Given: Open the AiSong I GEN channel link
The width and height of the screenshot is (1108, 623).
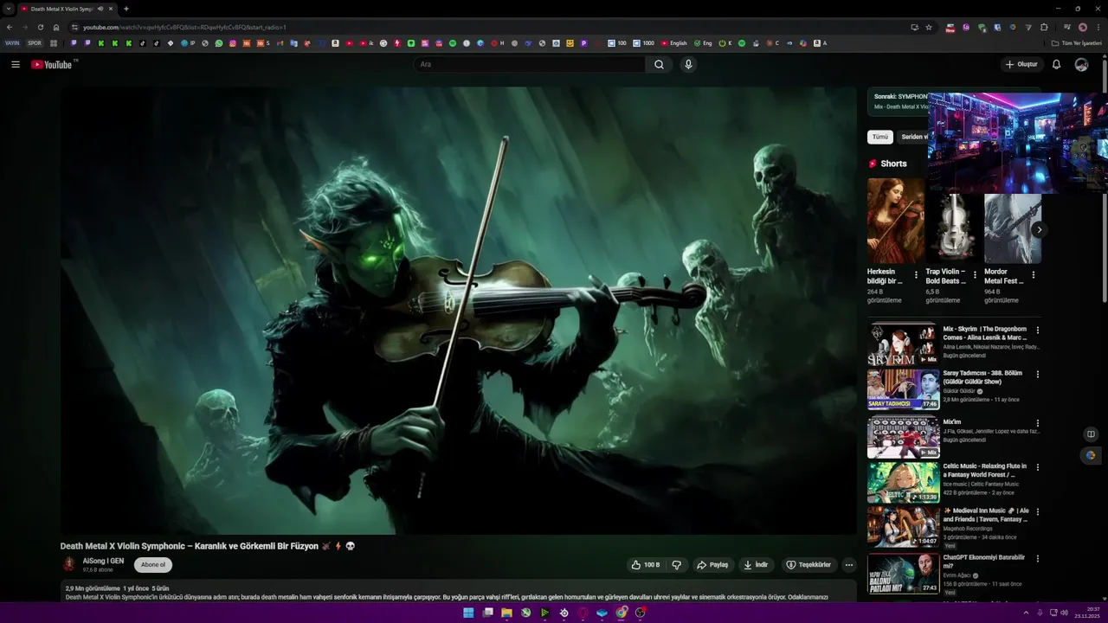Looking at the screenshot, I should coord(103,561).
